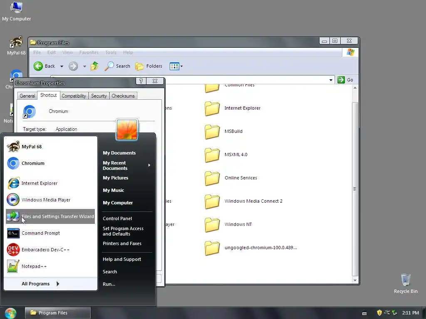Open the File menu in Program Files
426x319 pixels.
[37, 52]
